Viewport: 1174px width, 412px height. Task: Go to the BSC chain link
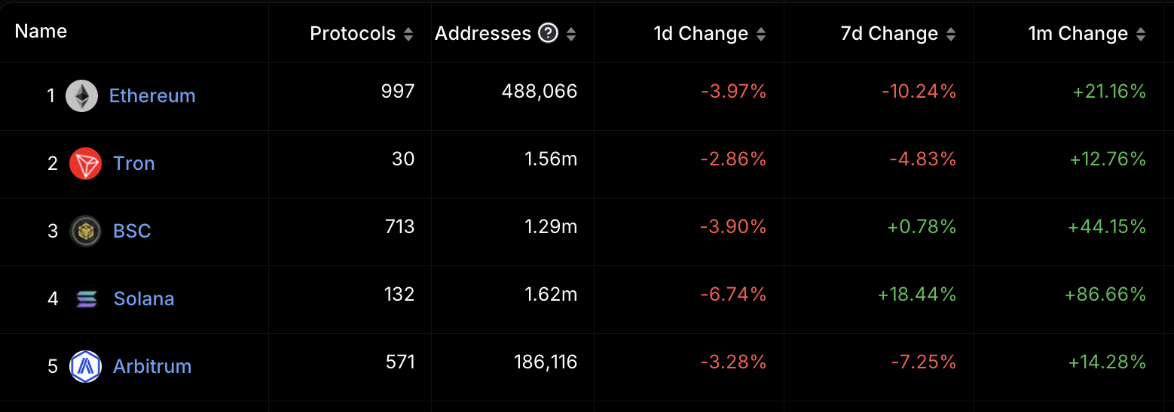(132, 231)
